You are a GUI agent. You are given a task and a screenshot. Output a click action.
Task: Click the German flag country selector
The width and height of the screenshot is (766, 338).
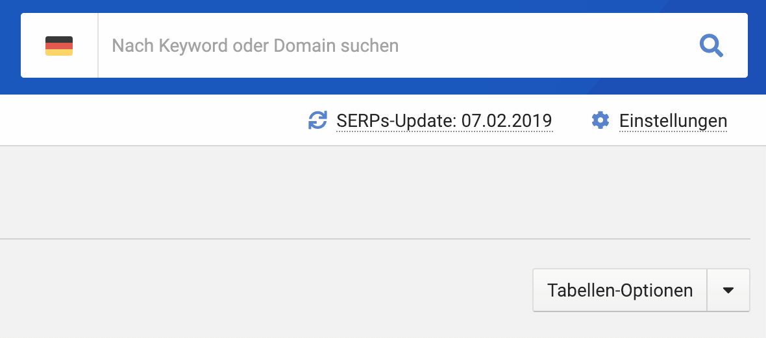pyautogui.click(x=59, y=46)
